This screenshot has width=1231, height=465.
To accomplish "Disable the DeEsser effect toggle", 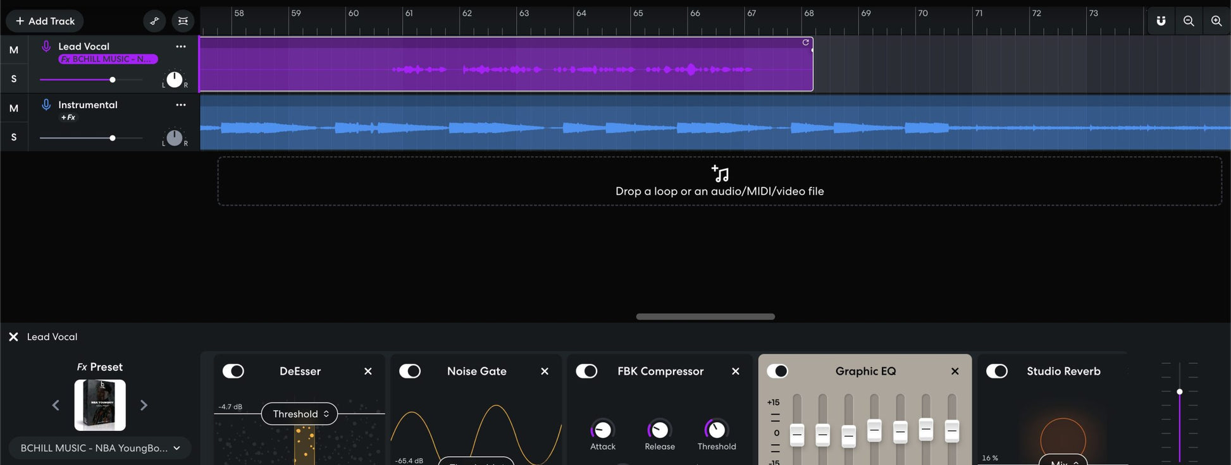I will coord(233,371).
